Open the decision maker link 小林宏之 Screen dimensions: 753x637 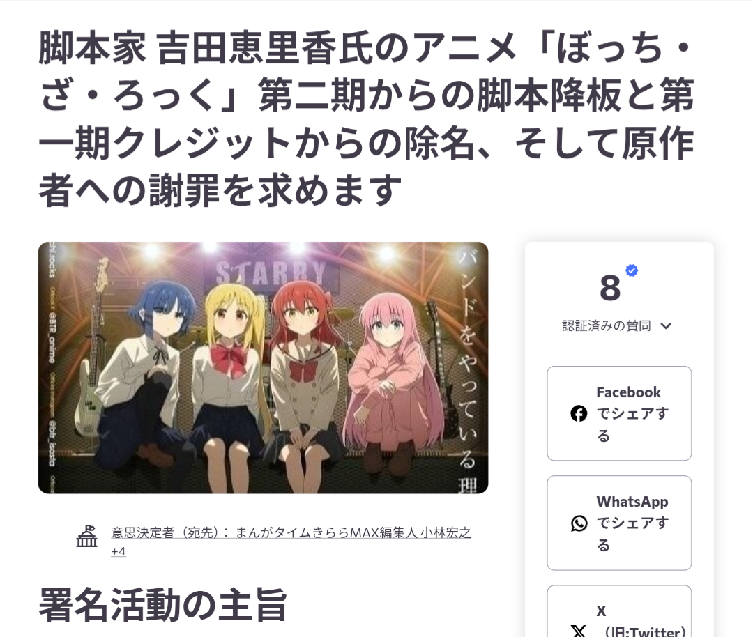(445, 532)
